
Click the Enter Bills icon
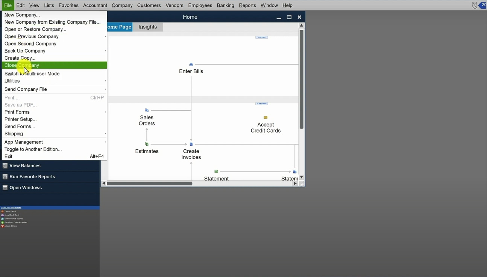point(191,65)
